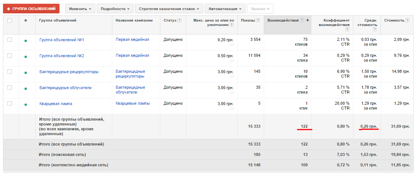Sort by Показы column header
The image size is (417, 173).
pos(248,20)
